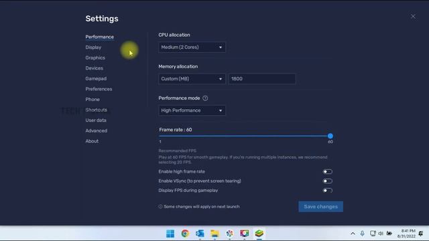Click the Frame rate slider handle
429x241 pixels.
330,136
